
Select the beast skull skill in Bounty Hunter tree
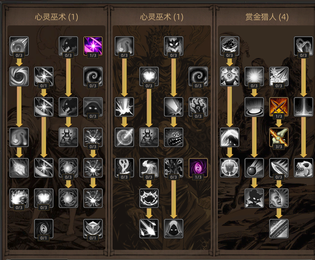(x=304, y=168)
